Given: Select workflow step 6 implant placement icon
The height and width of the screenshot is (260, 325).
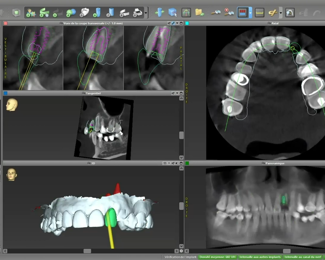Looking at the screenshot, I should tap(97, 13).
